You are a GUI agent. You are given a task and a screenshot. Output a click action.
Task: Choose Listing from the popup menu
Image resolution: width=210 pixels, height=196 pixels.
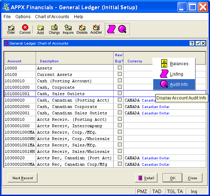(174, 74)
